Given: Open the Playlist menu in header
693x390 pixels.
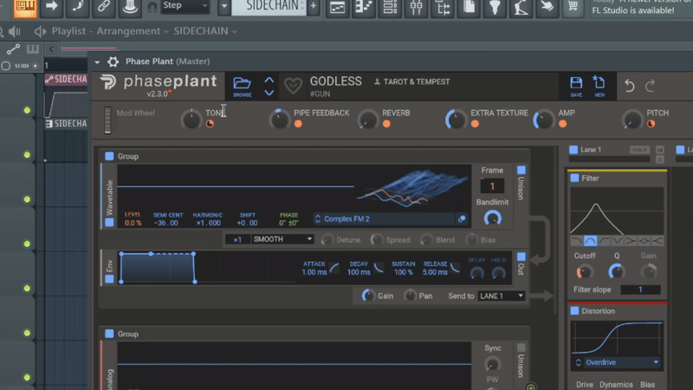Looking at the screenshot, I should click(x=68, y=31).
